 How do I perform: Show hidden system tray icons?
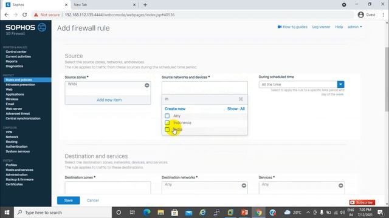point(308,213)
